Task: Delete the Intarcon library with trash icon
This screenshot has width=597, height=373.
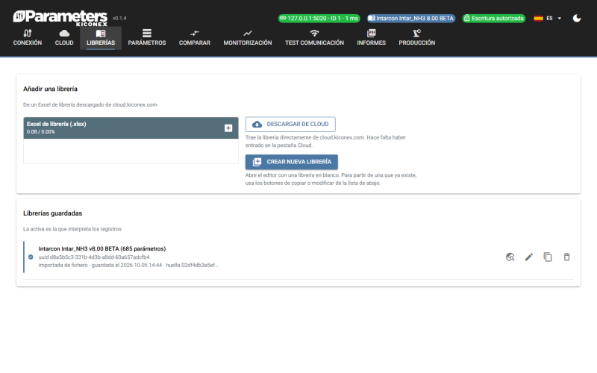Action: pos(566,257)
